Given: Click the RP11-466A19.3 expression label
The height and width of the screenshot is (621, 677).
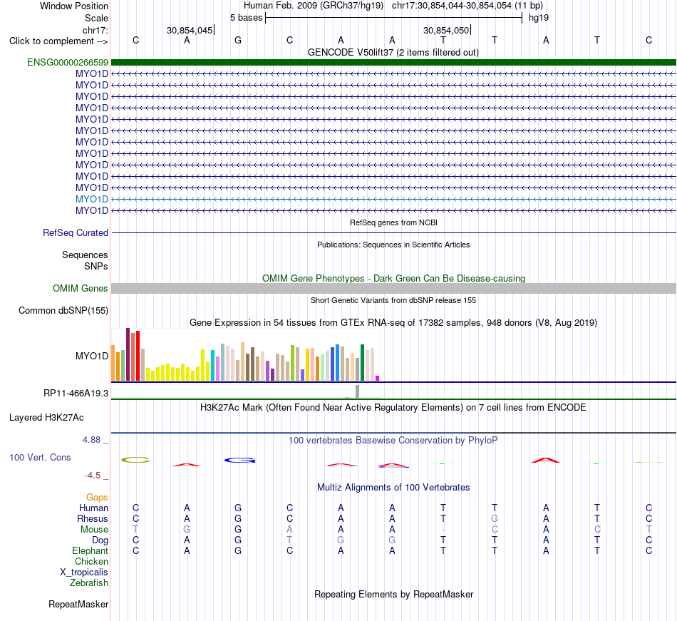Looking at the screenshot, I should coord(76,394).
